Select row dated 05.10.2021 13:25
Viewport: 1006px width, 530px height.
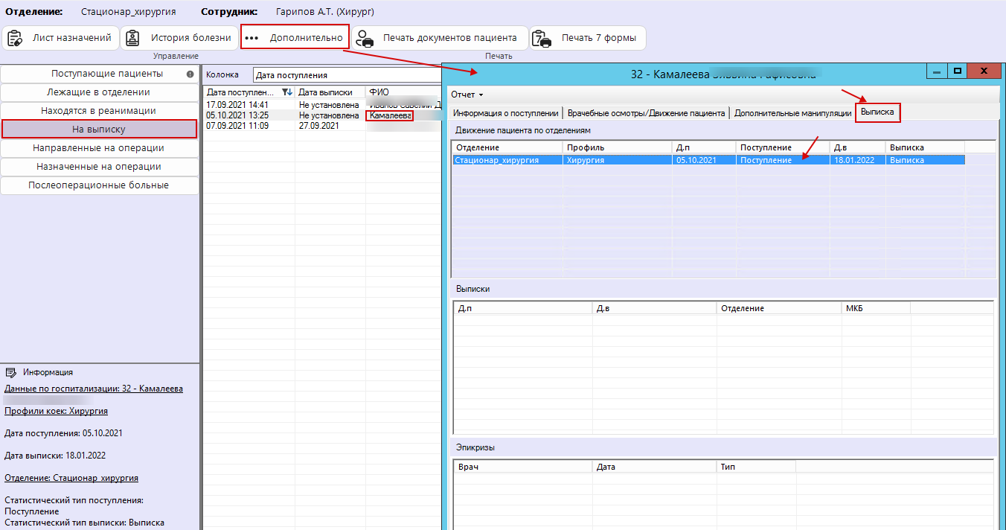[x=322, y=115]
